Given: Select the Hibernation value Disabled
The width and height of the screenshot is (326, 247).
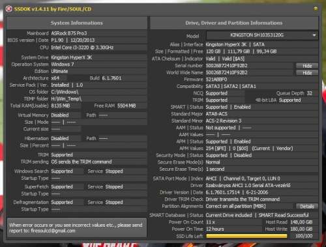Looking at the screenshot, I should (60, 138).
